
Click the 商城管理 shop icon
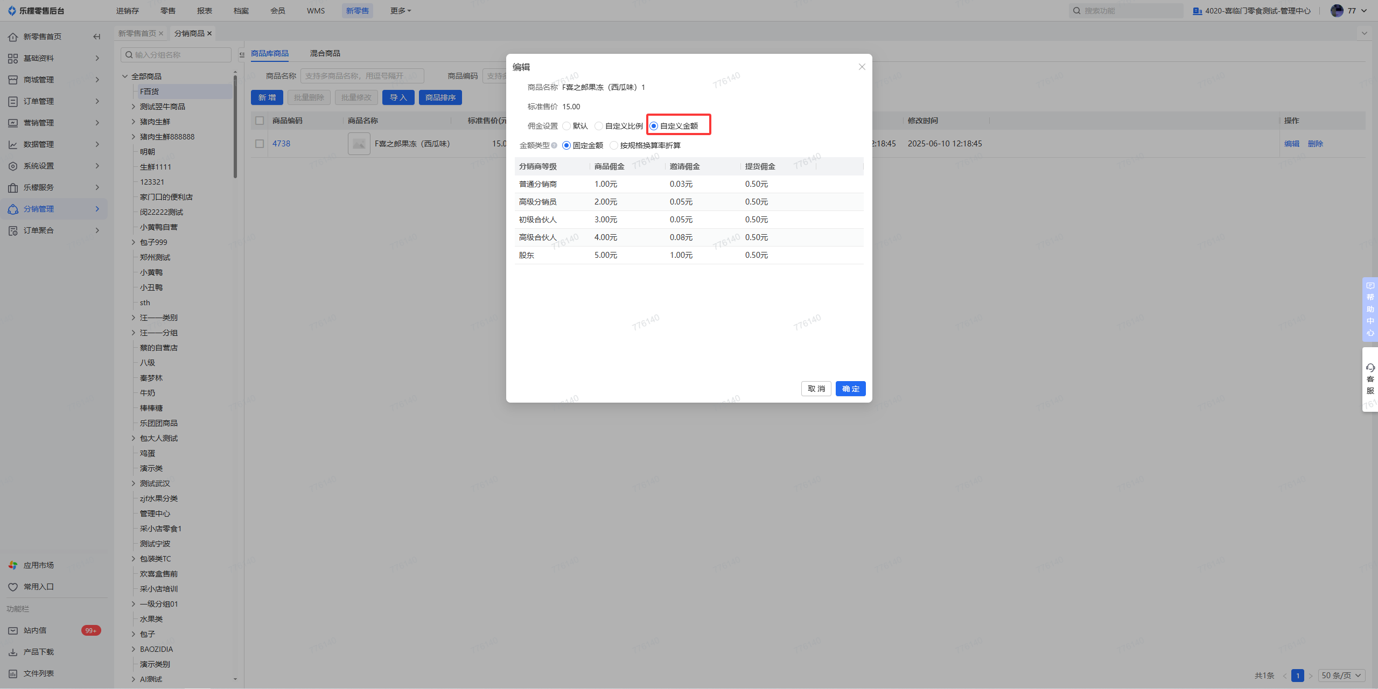coord(13,80)
